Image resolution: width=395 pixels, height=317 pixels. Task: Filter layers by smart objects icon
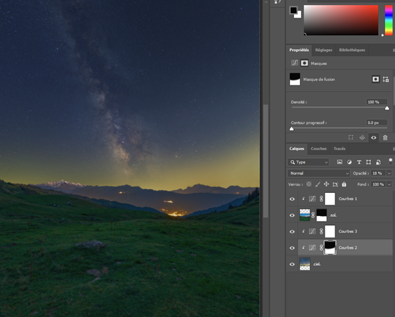pyautogui.click(x=378, y=162)
